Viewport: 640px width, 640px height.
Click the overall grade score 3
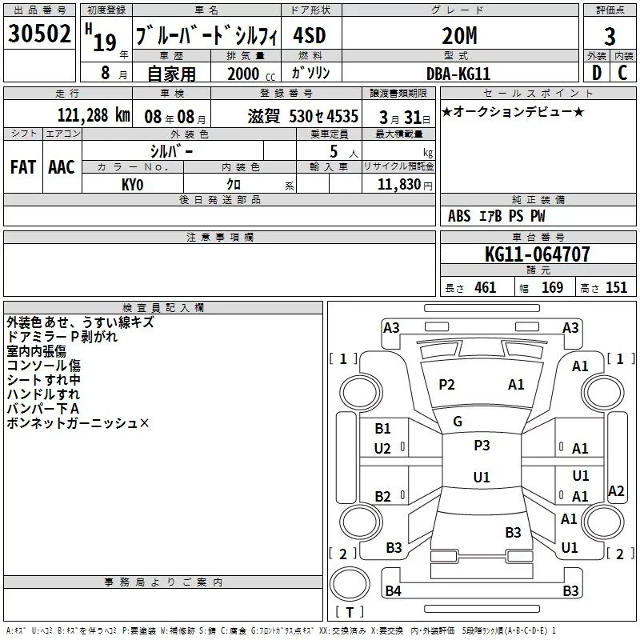[610, 36]
